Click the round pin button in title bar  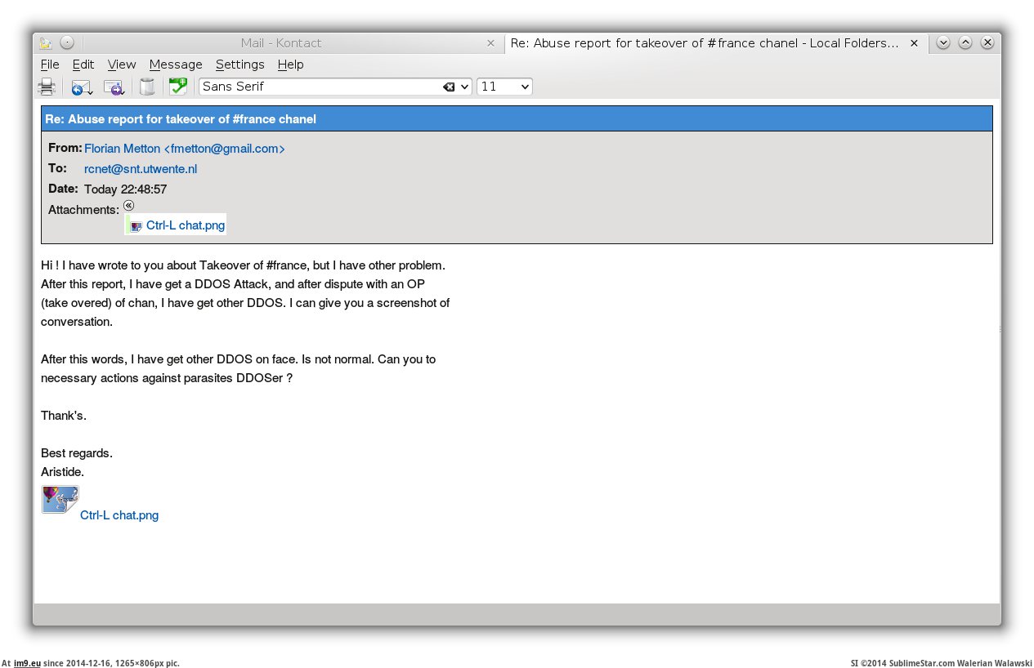[67, 43]
